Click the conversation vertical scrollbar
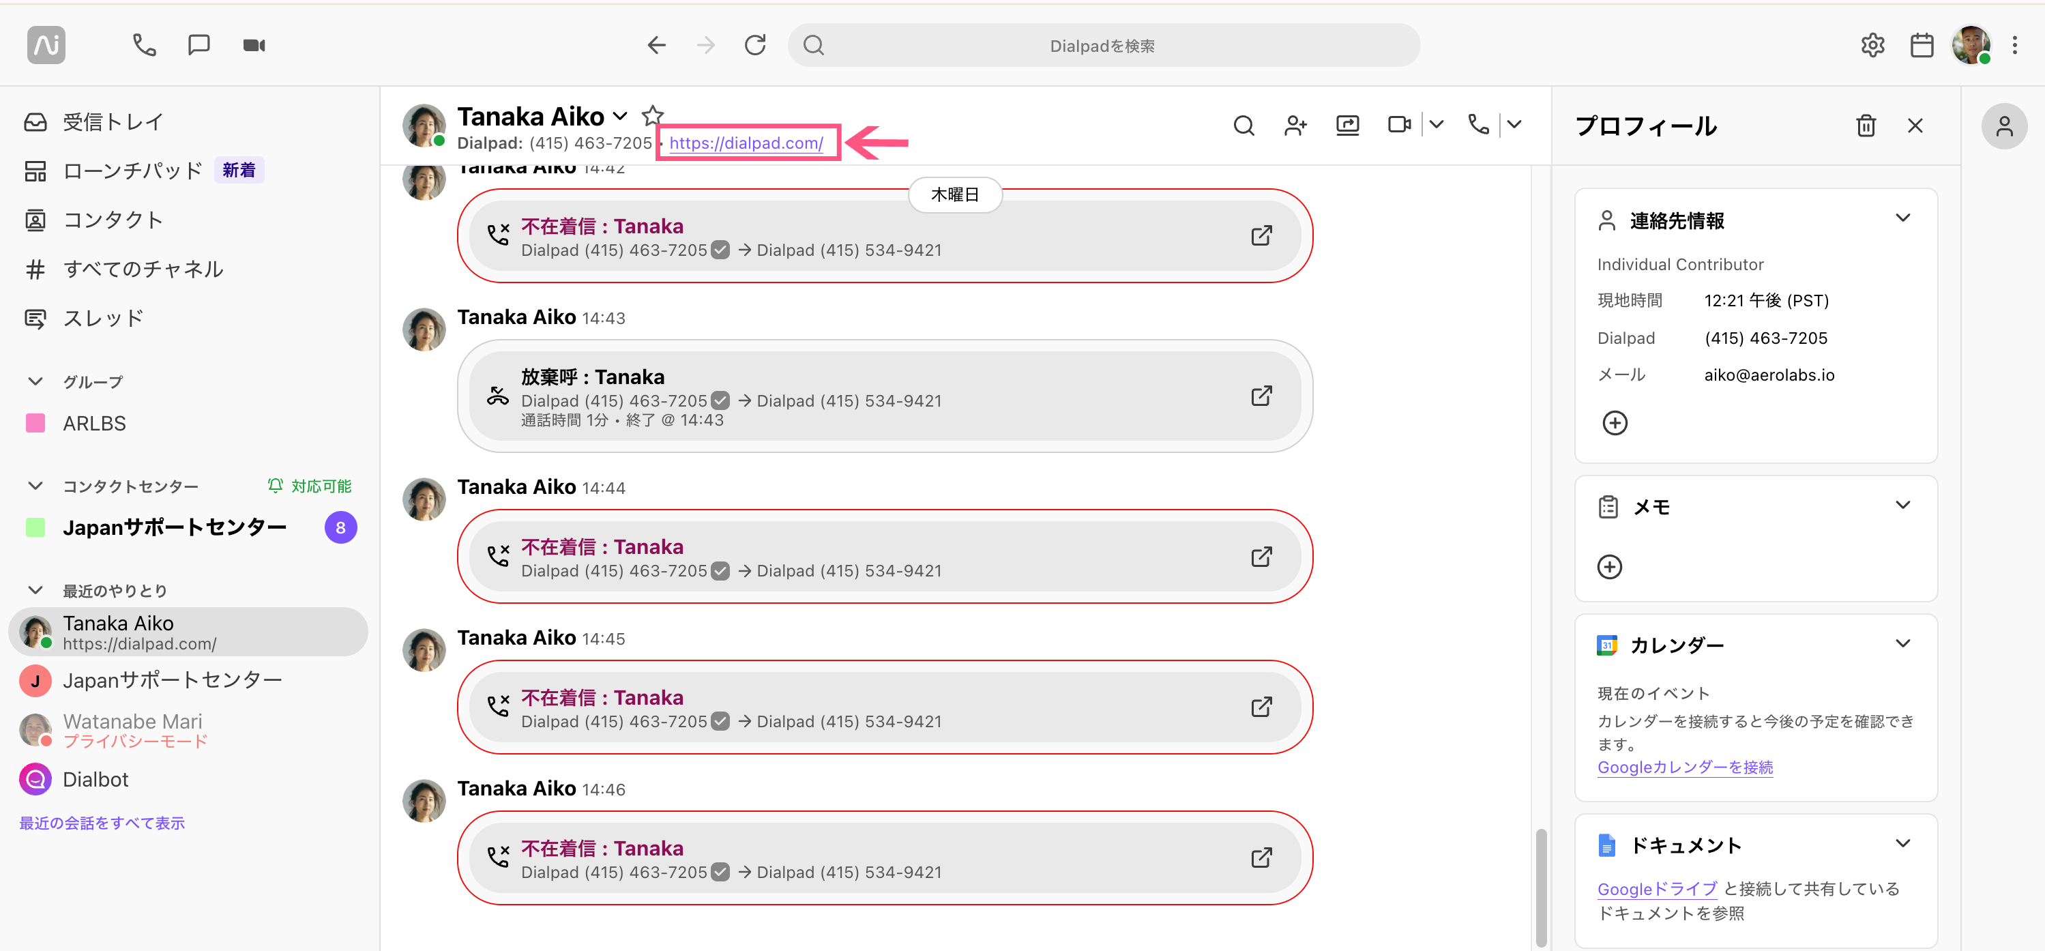The width and height of the screenshot is (2045, 951). coord(1541,888)
